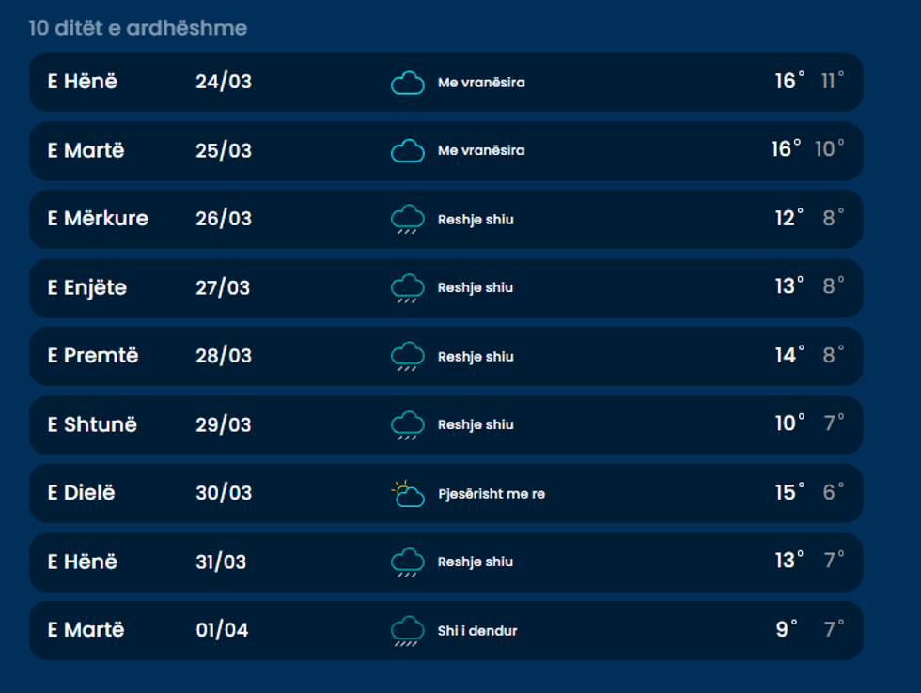Select the E Shtunë day label
Screen dimensions: 921x693
[92, 424]
